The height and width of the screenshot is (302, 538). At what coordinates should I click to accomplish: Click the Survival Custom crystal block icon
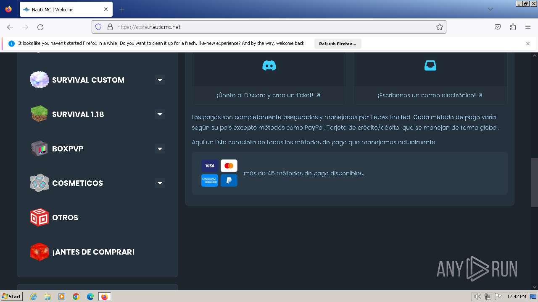coord(39,80)
